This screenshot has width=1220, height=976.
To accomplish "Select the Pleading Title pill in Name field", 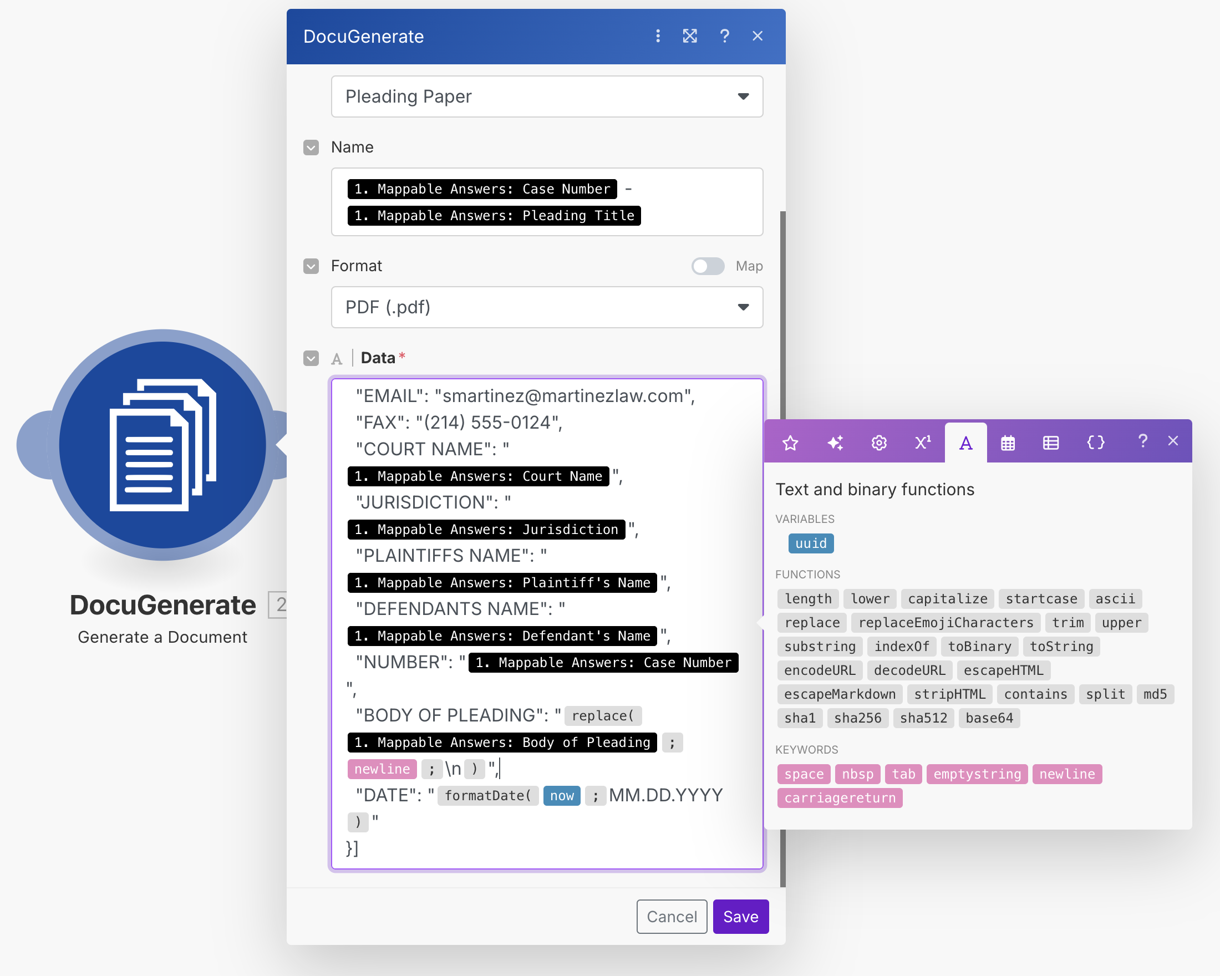I will point(494,216).
